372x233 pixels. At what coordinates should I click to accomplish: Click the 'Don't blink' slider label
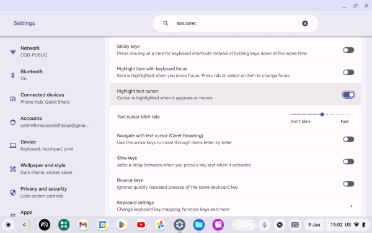point(300,122)
